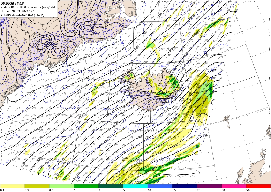This screenshot has height=192, width=271.
Task: Select the pink 30–50 legend swatch
Action: [234, 186]
